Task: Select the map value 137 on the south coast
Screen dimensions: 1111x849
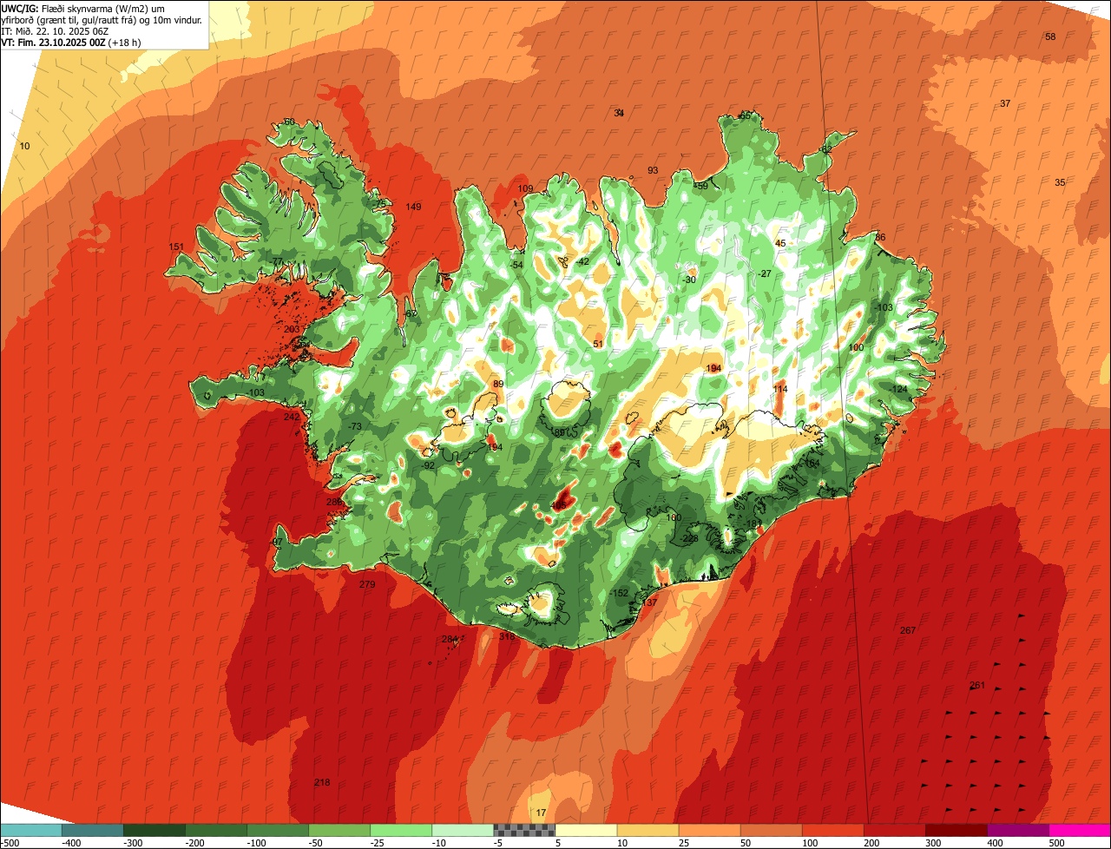Action: tap(649, 602)
